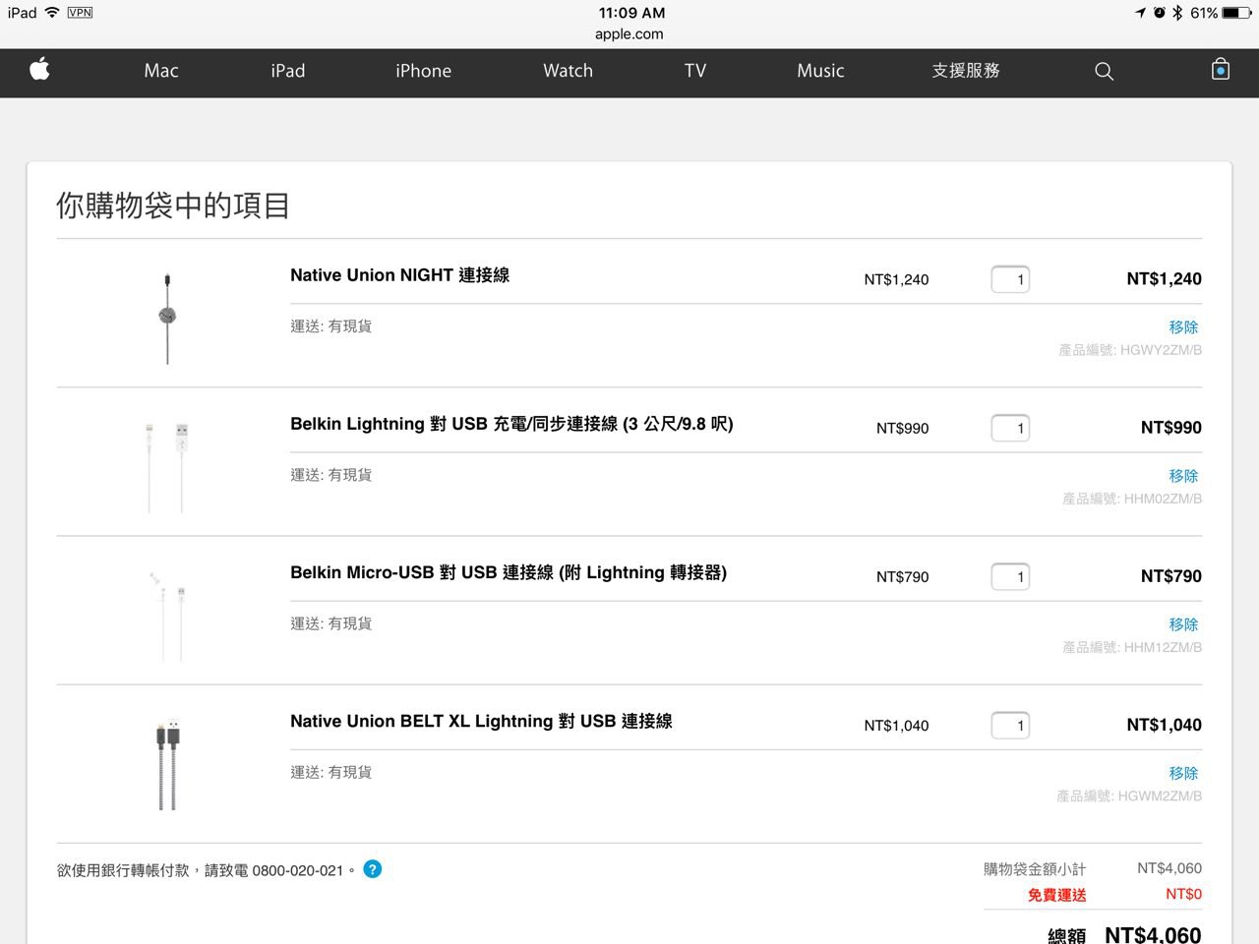Tap the battery status icon

(x=1236, y=13)
